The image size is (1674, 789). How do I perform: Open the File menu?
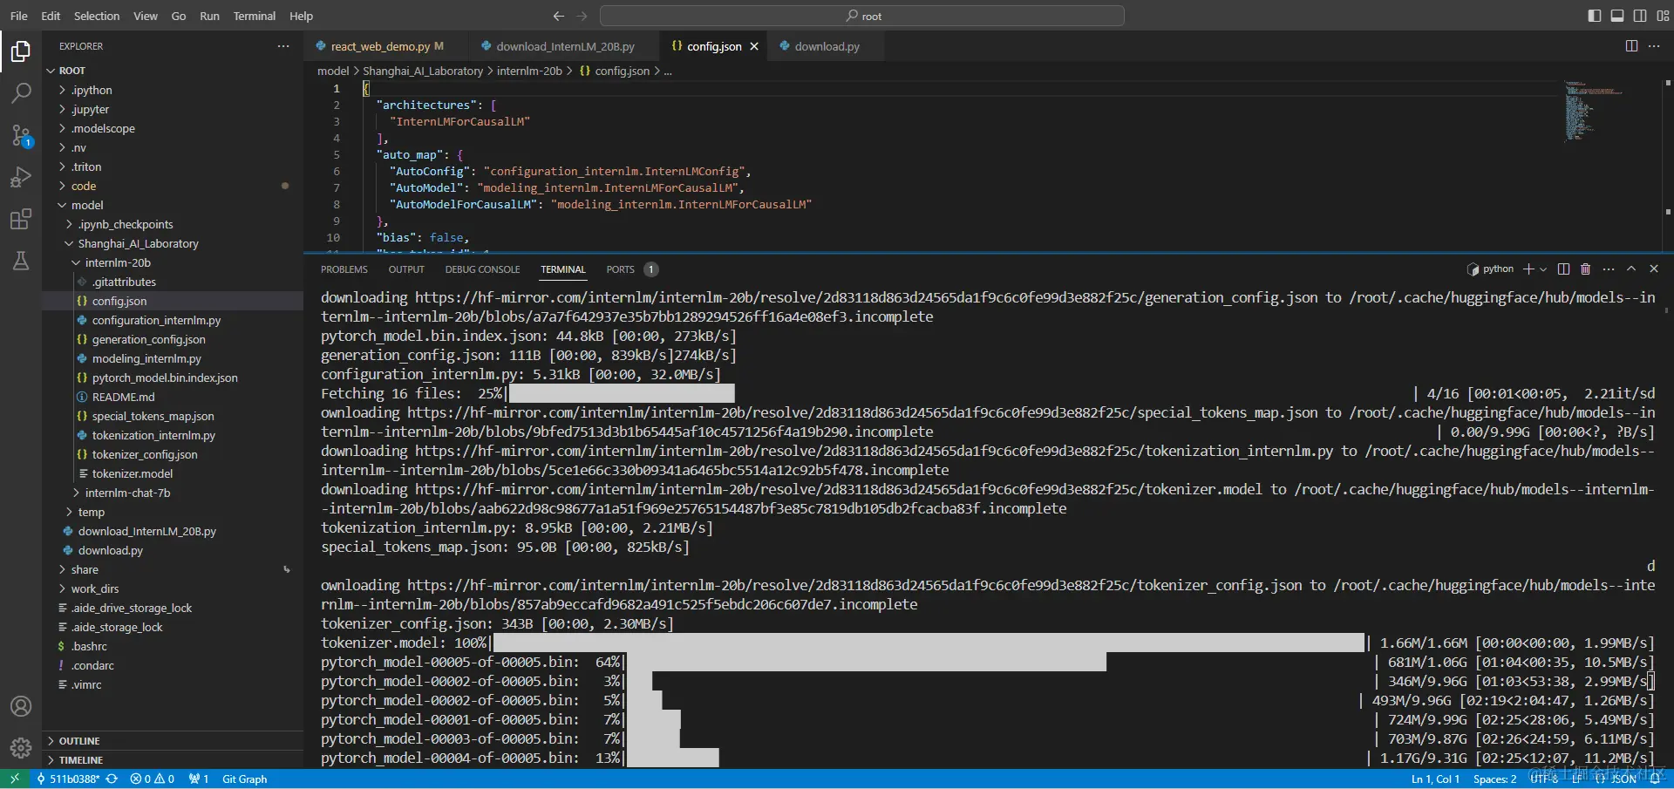18,16
